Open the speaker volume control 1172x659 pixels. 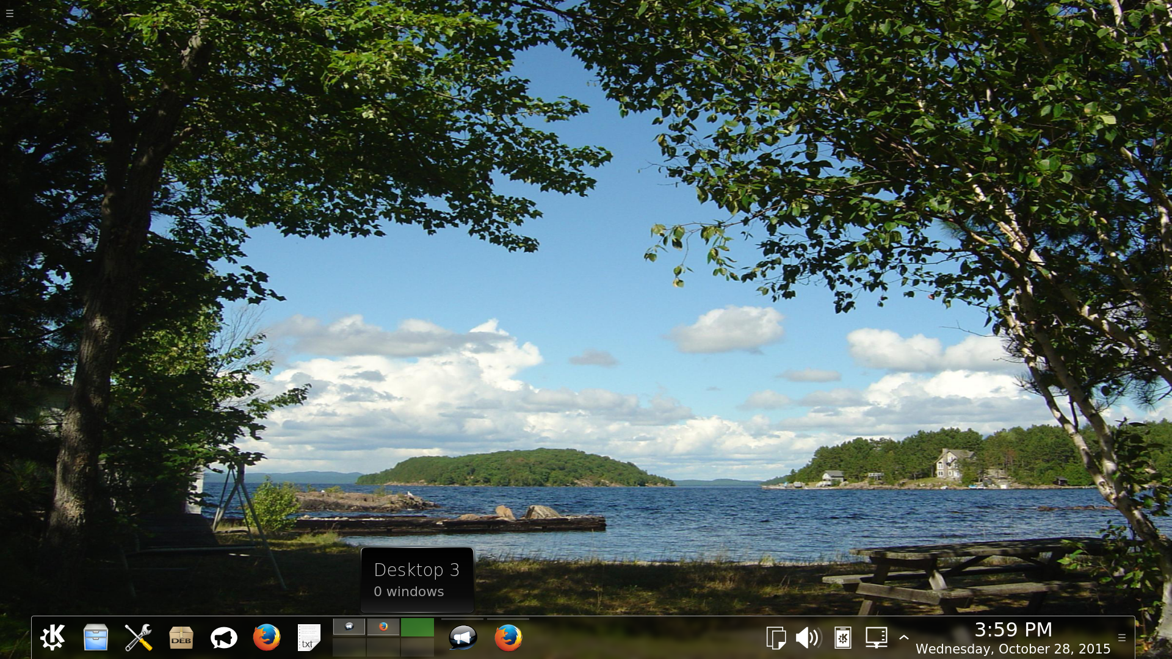(809, 638)
